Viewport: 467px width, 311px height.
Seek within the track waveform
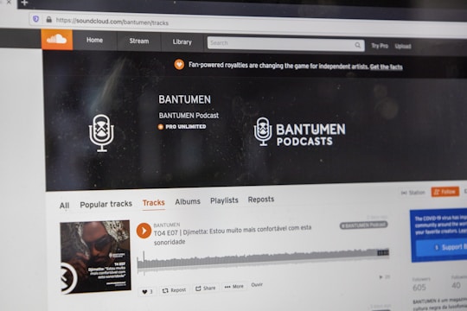point(263,259)
